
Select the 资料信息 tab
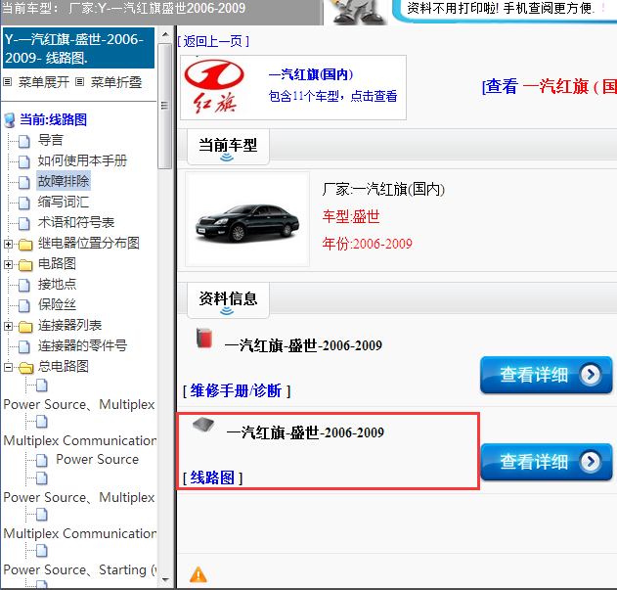228,299
